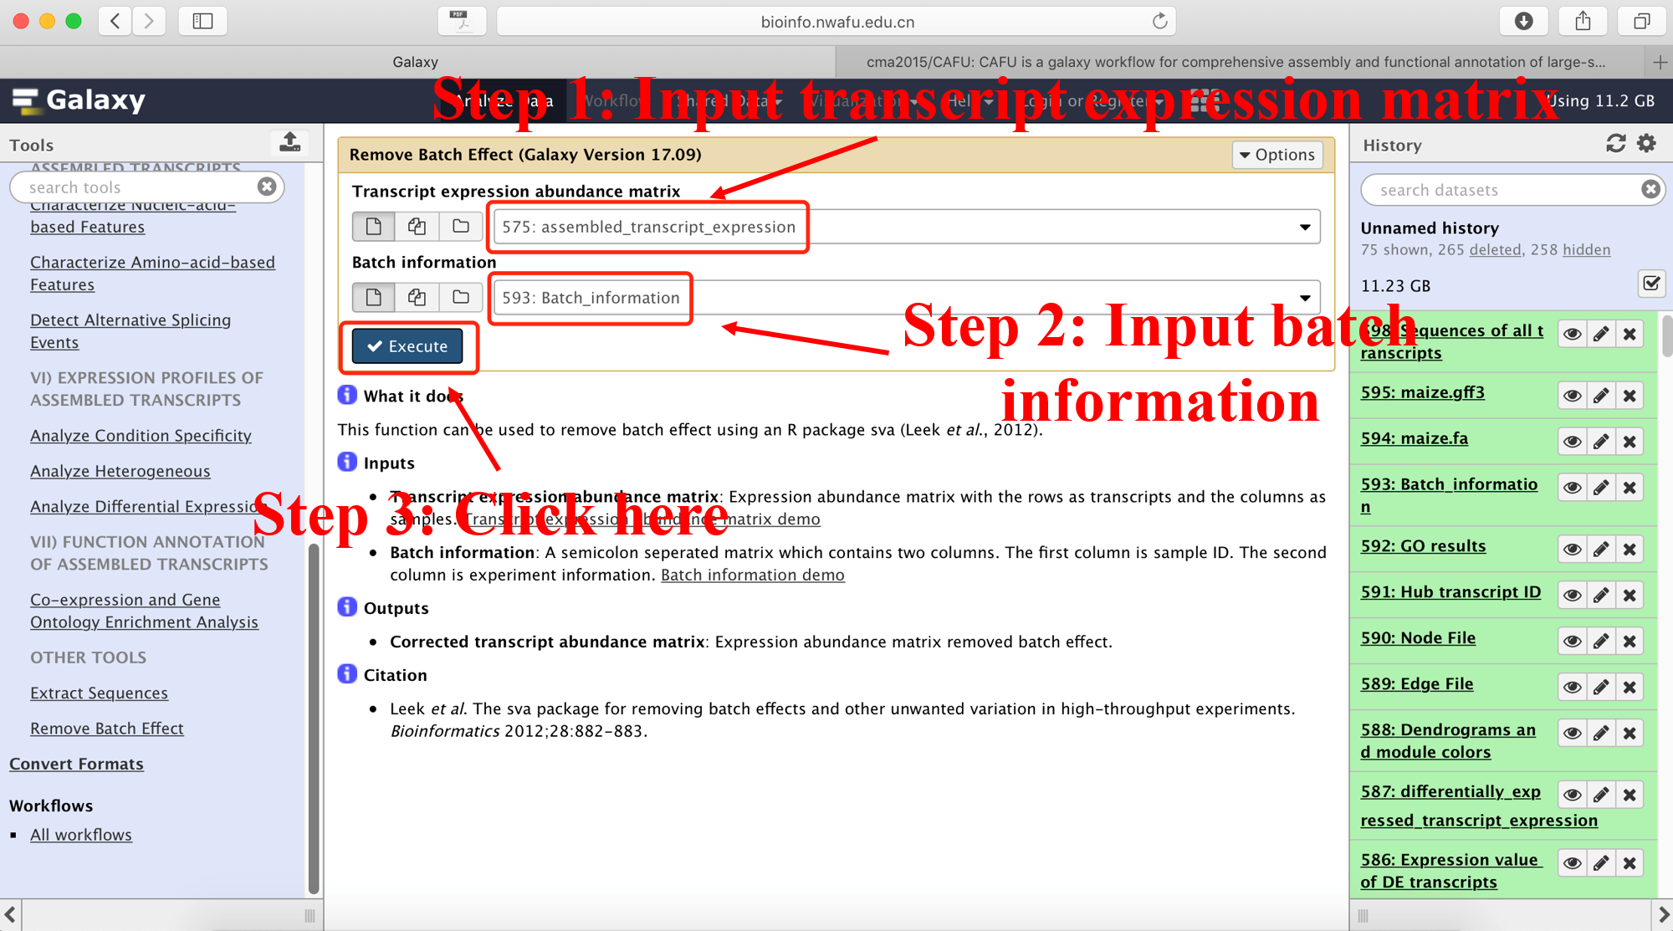Switch to the Galaxy browser tab
Image resolution: width=1673 pixels, height=931 pixels.
(416, 62)
